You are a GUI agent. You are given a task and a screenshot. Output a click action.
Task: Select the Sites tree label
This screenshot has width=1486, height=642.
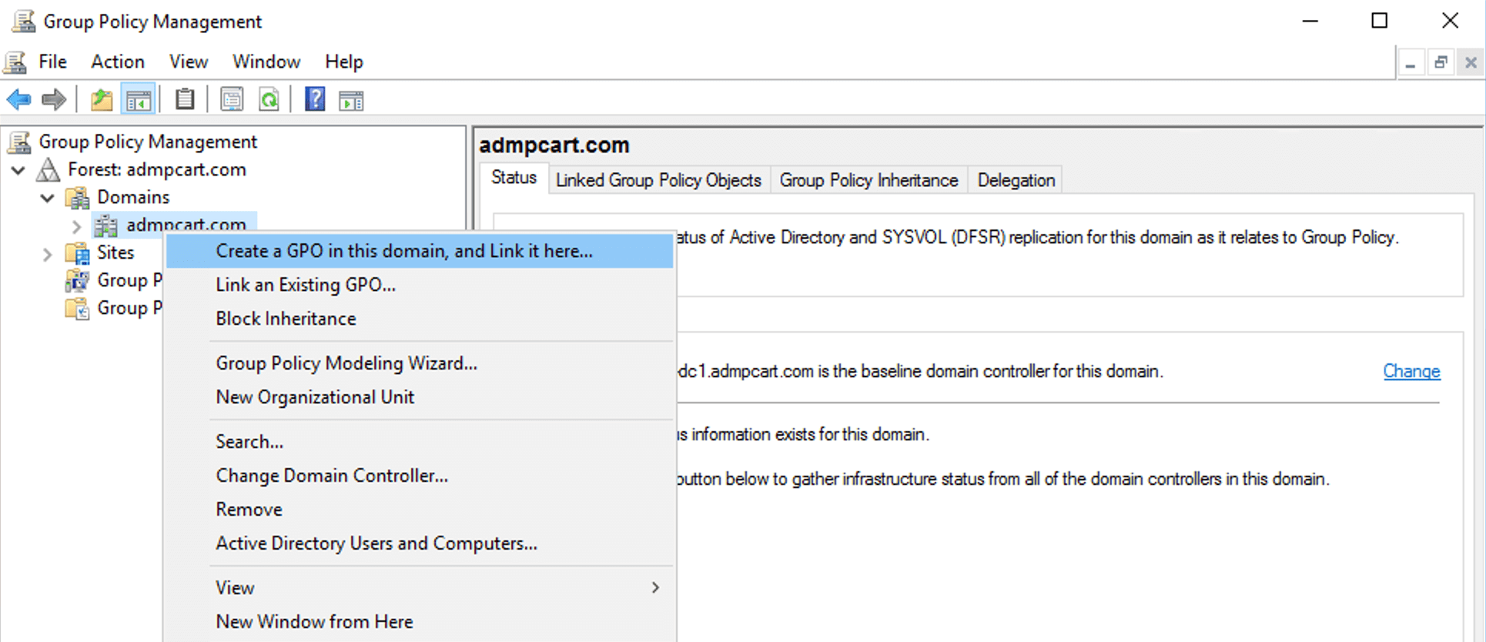coord(115,253)
